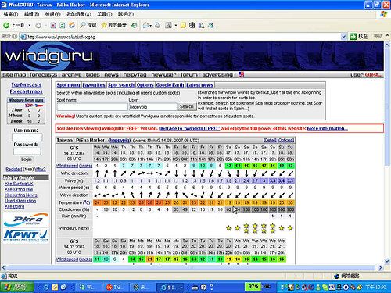Click the forecasts item in site navigation
This screenshot has height=293, width=391.
click(43, 75)
